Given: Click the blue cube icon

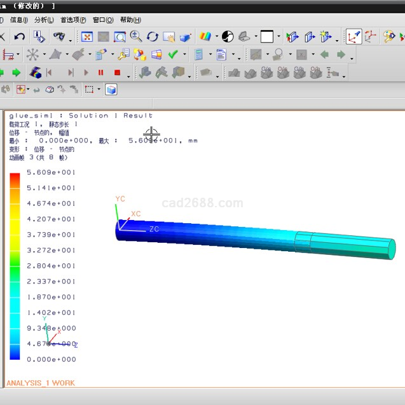Looking at the screenshot, I should pyautogui.click(x=111, y=90).
